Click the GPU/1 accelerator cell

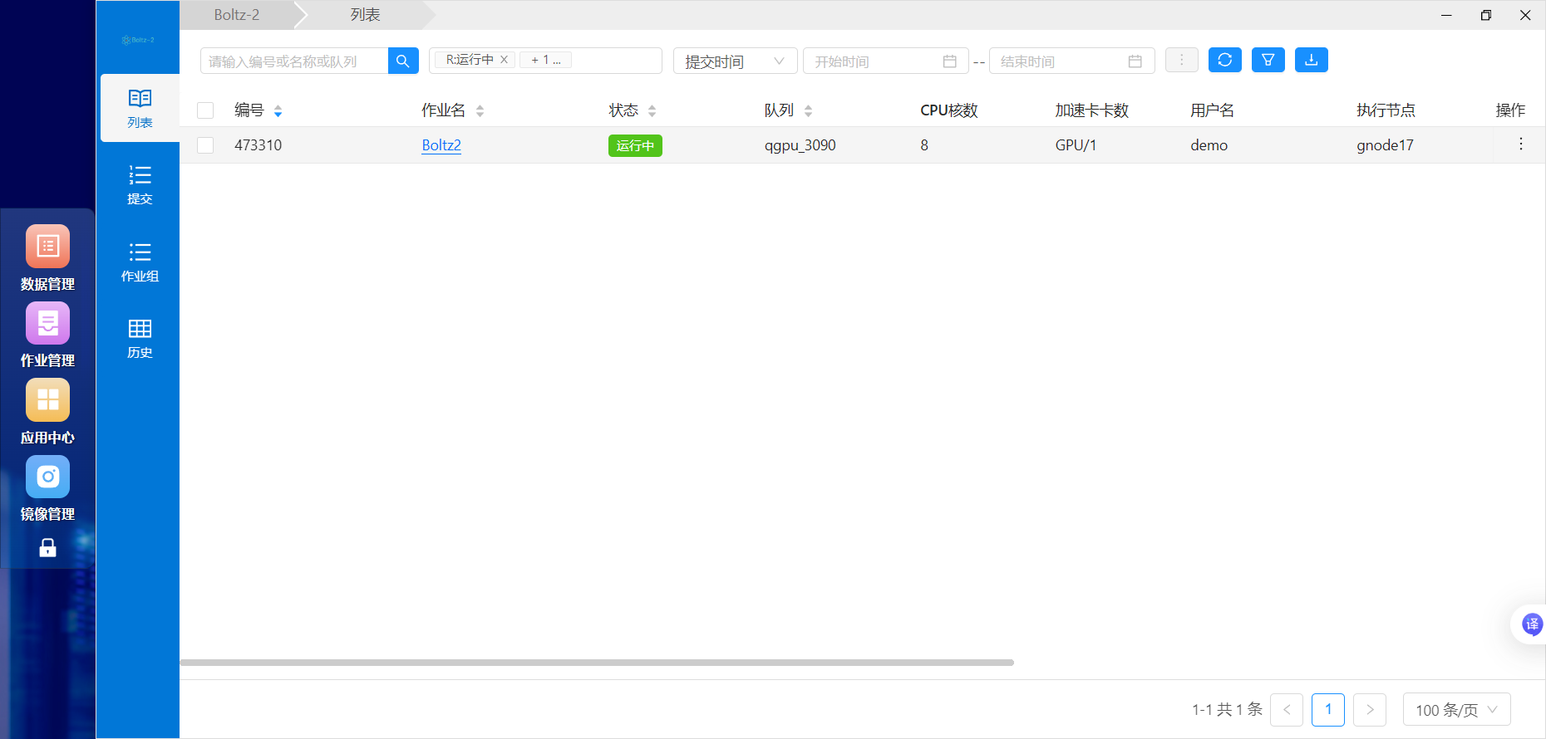tap(1076, 145)
